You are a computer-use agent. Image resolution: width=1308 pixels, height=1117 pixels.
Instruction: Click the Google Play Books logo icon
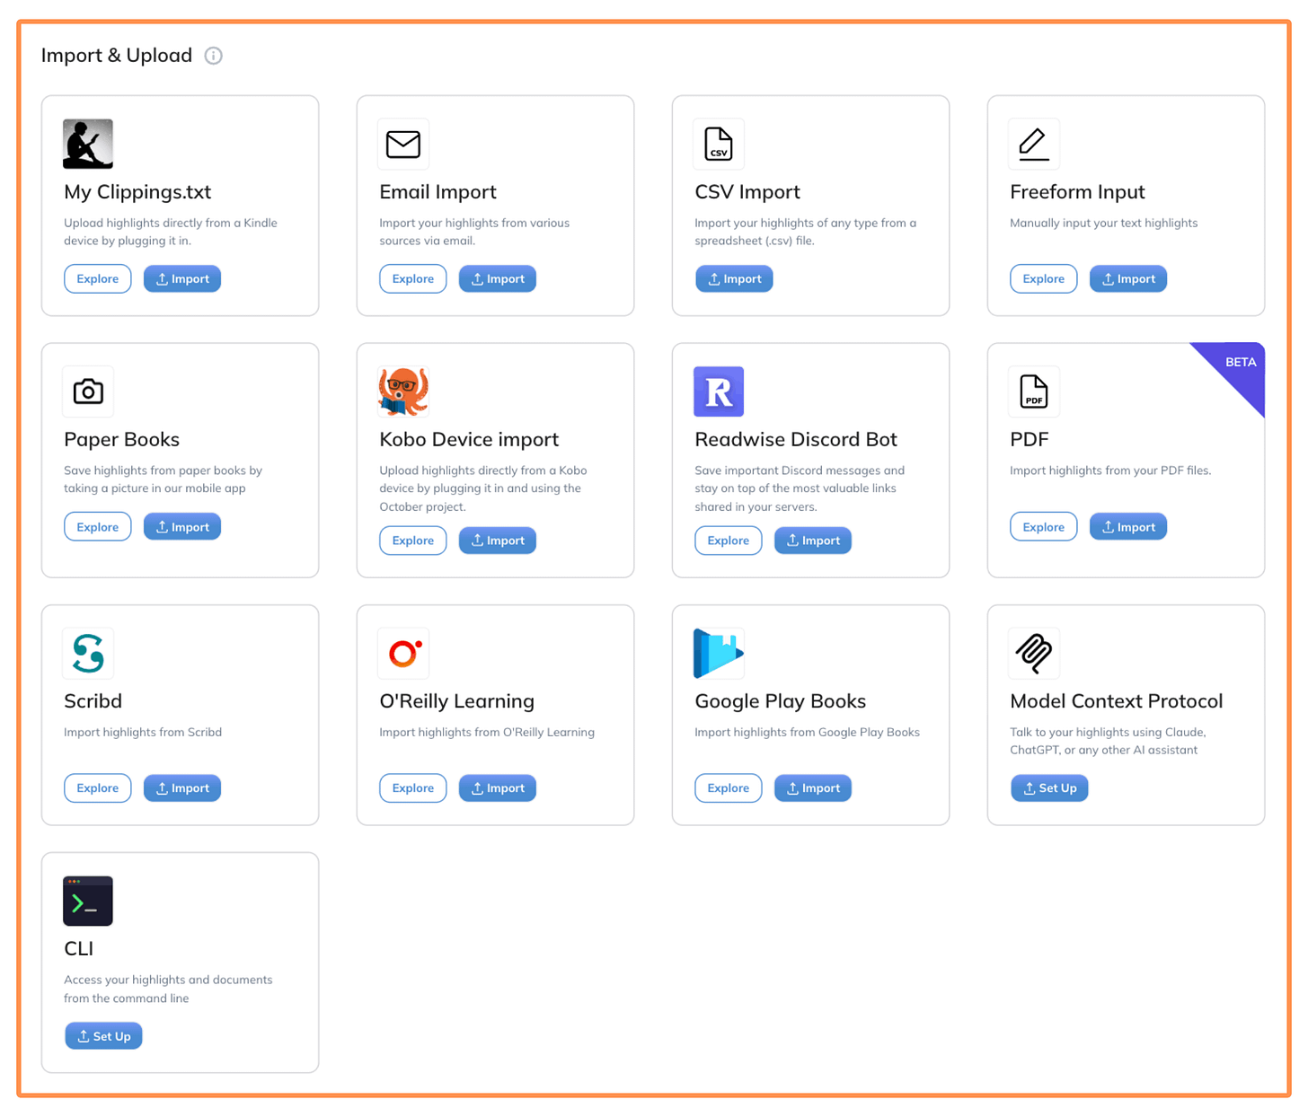click(x=719, y=653)
